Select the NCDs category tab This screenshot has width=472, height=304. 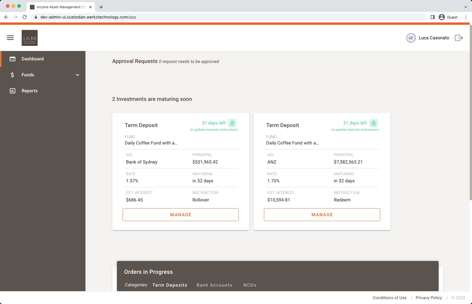coord(250,285)
